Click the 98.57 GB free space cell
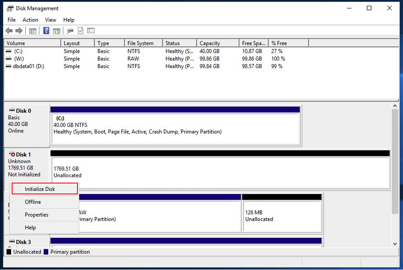The image size is (403, 270). point(252,66)
